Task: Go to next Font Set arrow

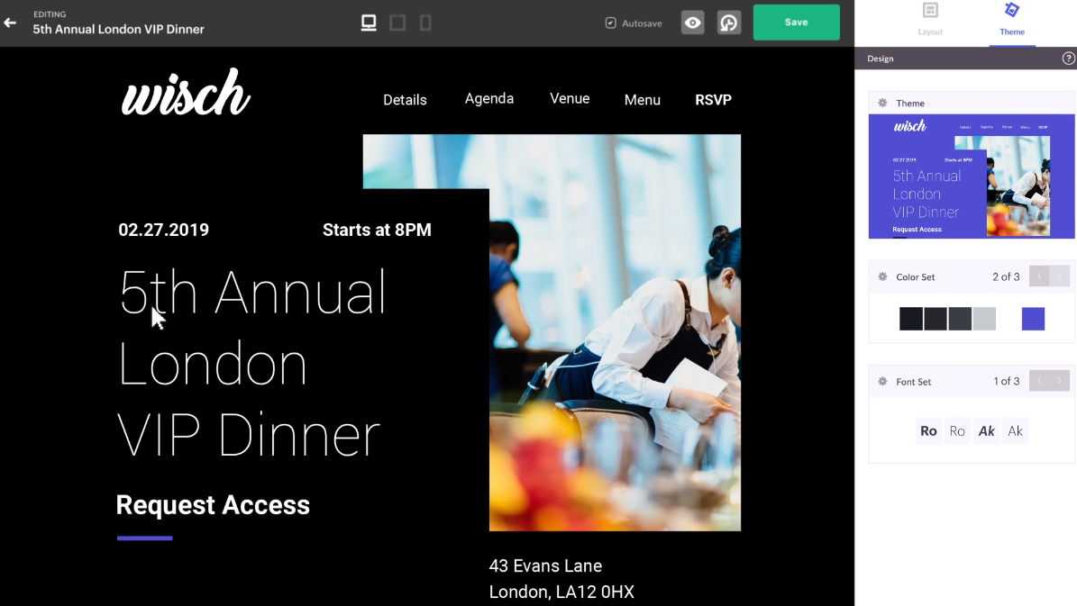Action: coord(1060,381)
